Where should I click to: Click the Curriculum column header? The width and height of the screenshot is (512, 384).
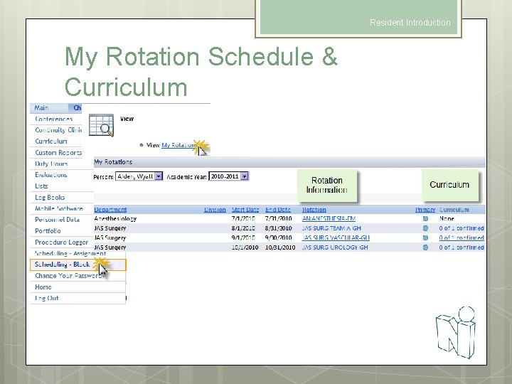click(x=454, y=210)
